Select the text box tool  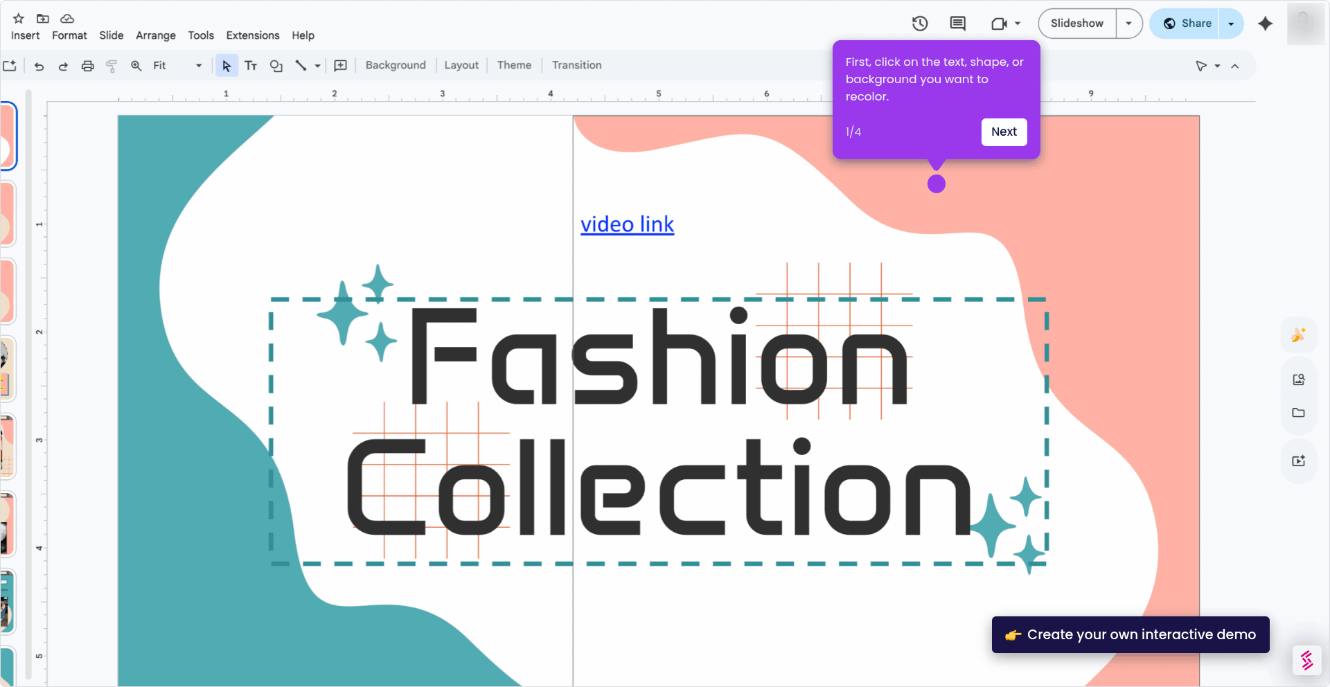pos(251,66)
